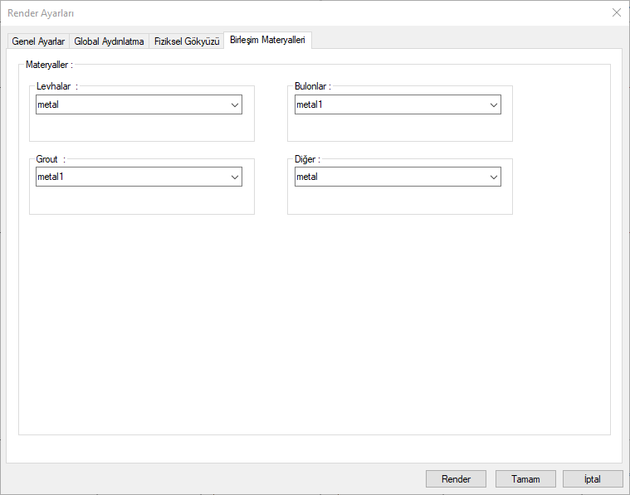Click the Bulonlar field showing metal1
This screenshot has width=630, height=495.
388,104
